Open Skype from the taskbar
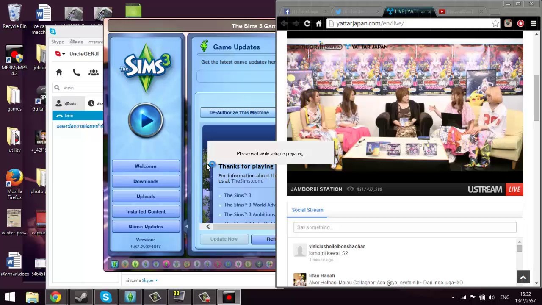Screen dimensions: 542x305 [x=105, y=297]
